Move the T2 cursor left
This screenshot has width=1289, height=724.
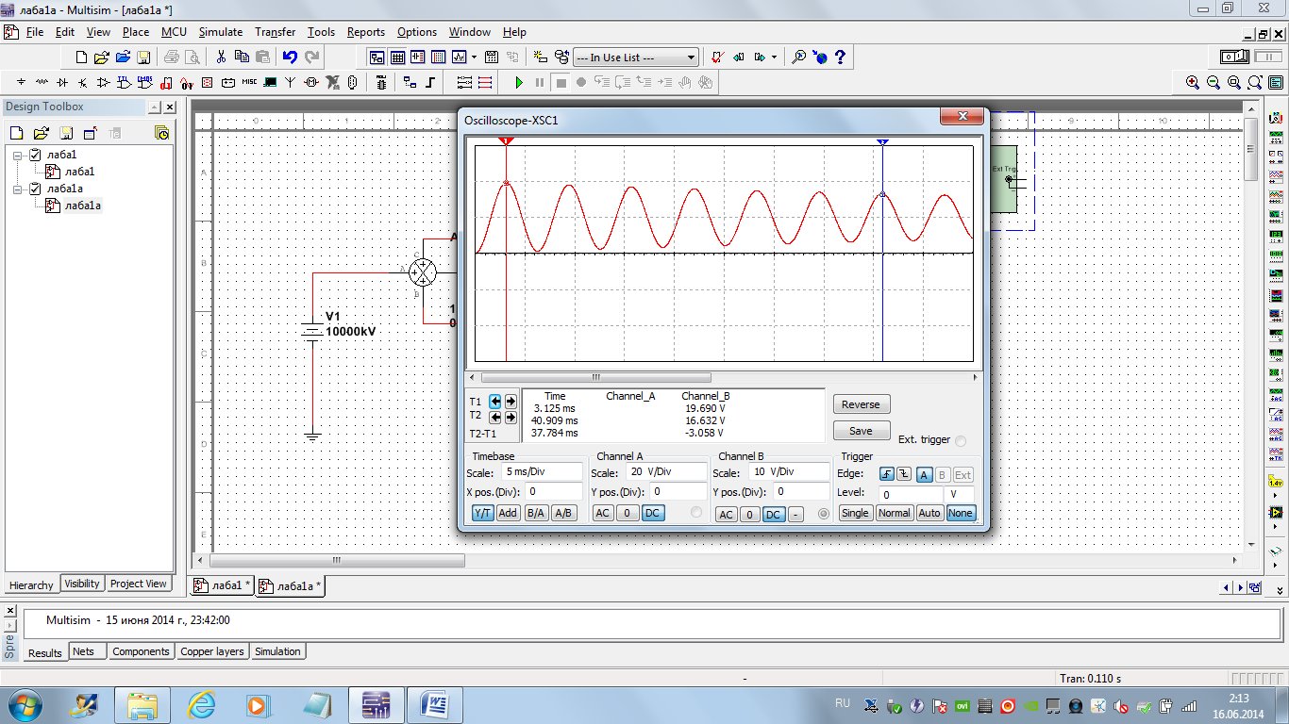495,417
